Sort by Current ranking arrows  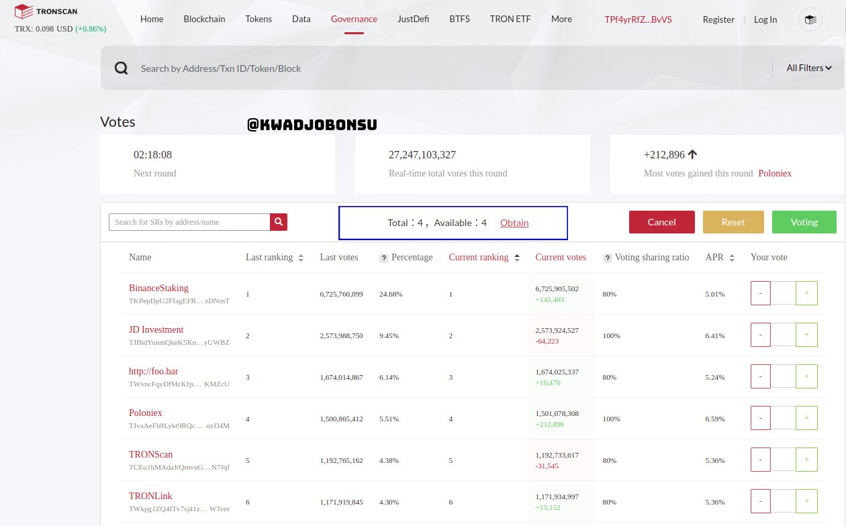tap(516, 258)
